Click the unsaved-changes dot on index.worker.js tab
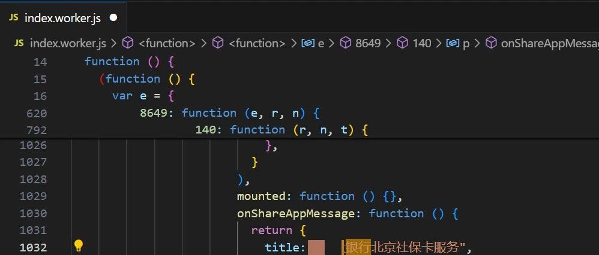 [x=113, y=18]
